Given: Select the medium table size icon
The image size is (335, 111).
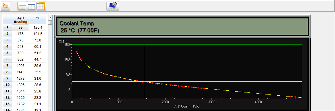Looking at the screenshot, I should click(32, 6).
